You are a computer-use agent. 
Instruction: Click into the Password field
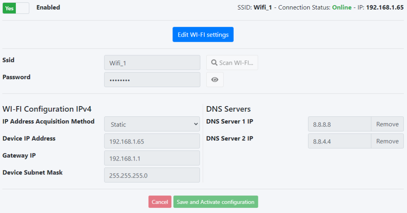tap(152, 79)
